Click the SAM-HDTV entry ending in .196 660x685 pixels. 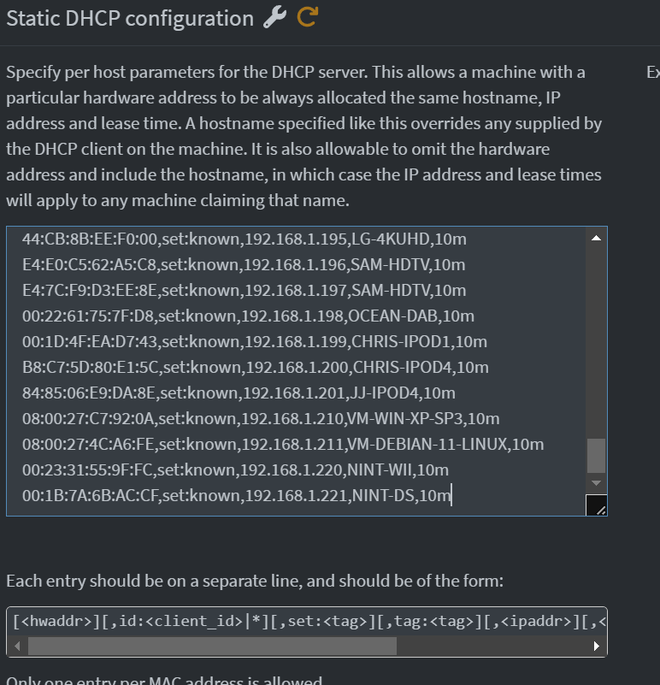pos(244,264)
